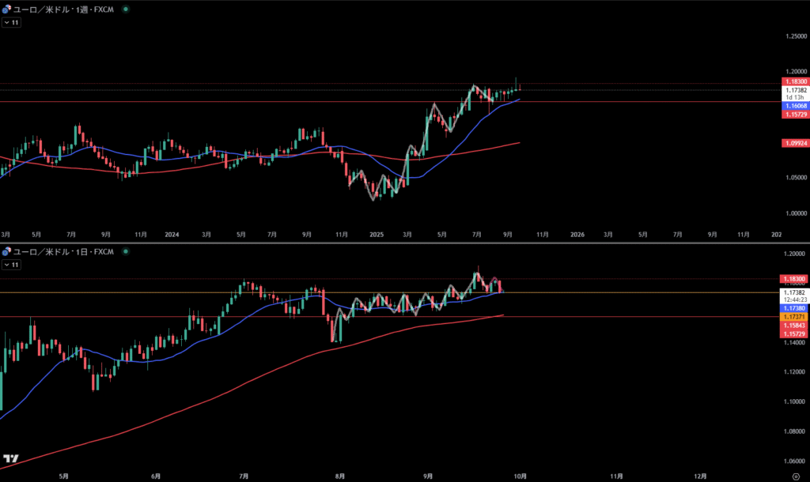Click the TradingView logo in the daily chart

(11, 458)
